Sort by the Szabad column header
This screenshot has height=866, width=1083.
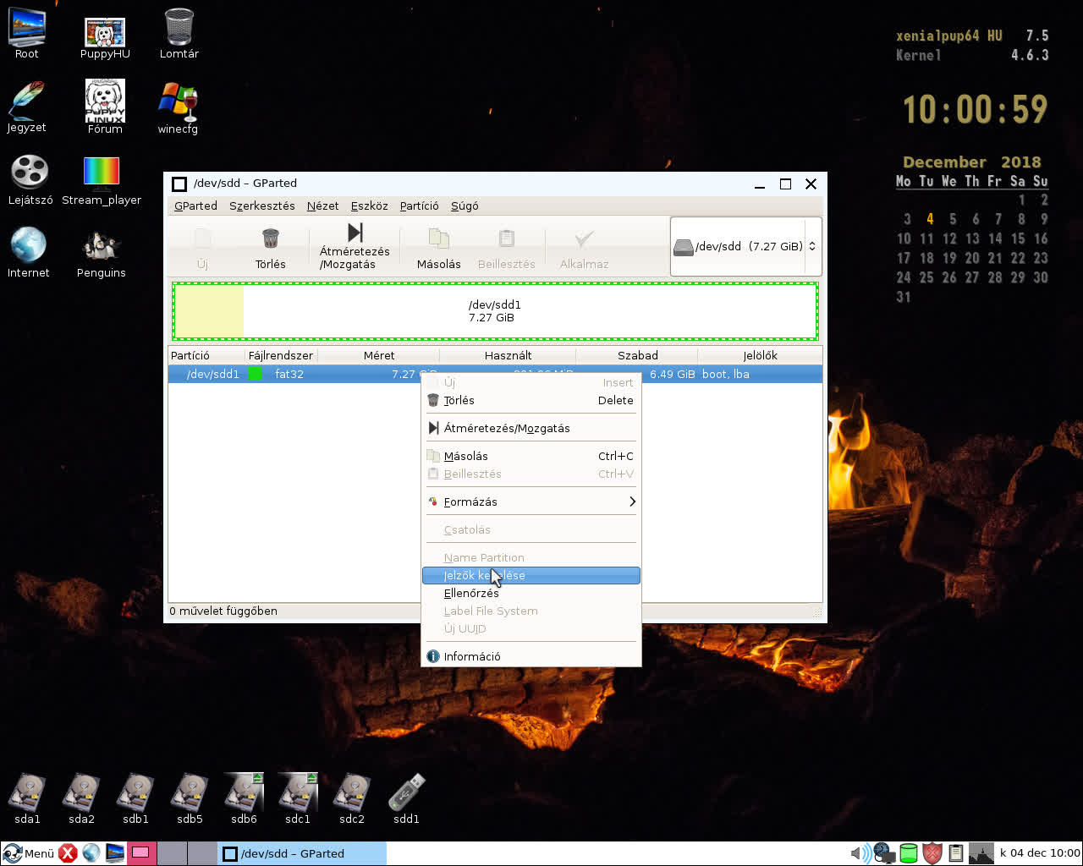[637, 355]
